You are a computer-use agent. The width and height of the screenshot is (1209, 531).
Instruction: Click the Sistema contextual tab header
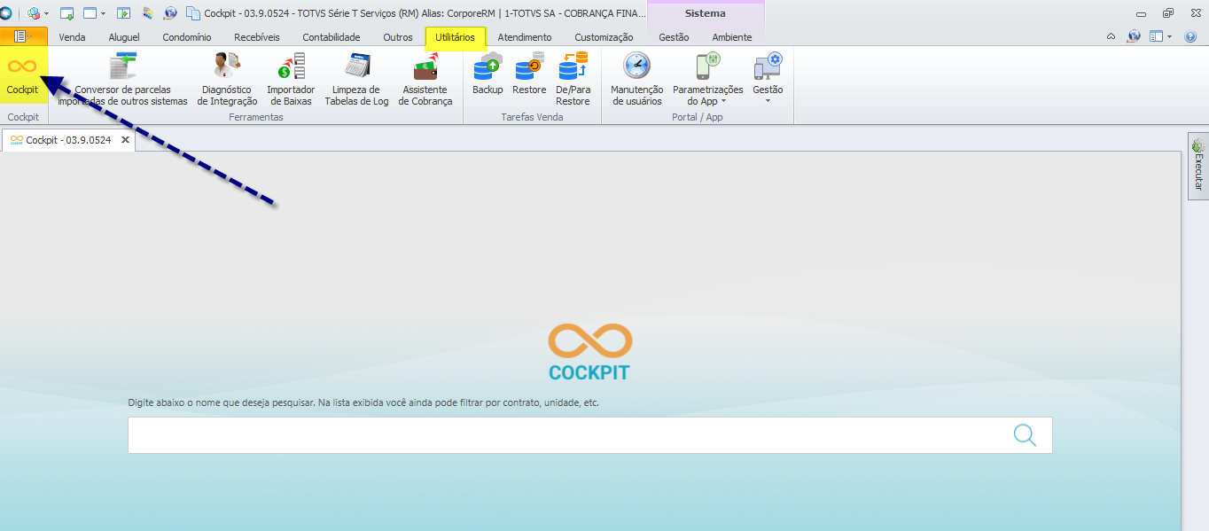[x=706, y=13]
